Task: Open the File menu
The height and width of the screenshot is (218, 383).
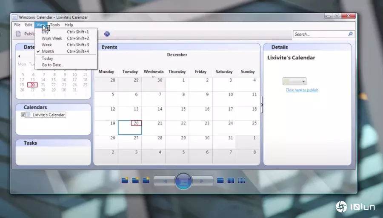Action: [x=17, y=25]
